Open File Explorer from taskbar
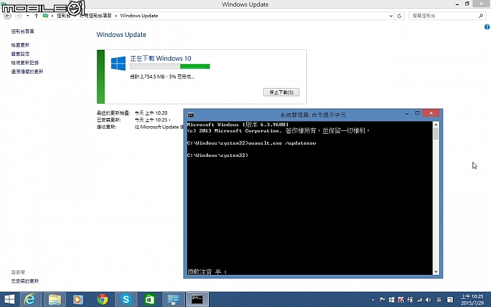The image size is (491, 307). point(55,299)
